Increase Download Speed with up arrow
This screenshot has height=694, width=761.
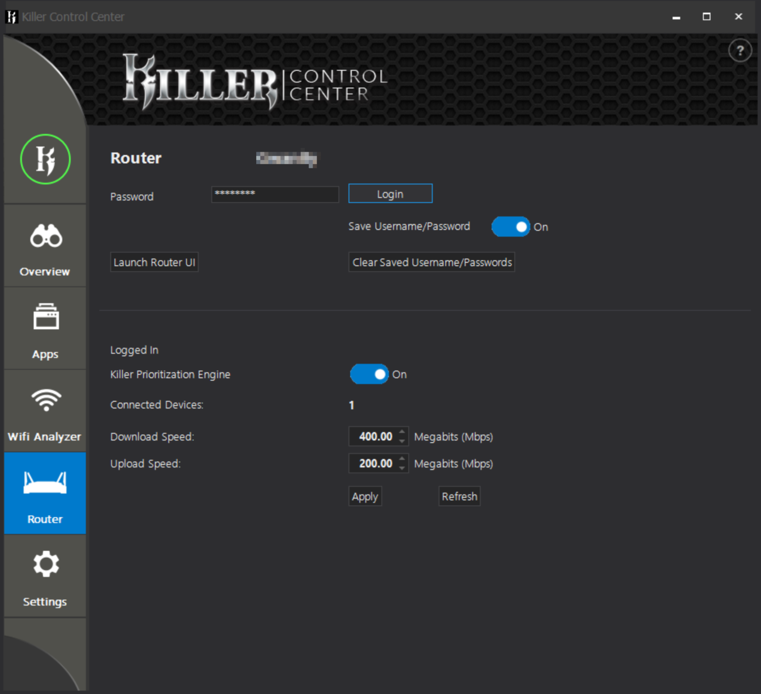(402, 432)
